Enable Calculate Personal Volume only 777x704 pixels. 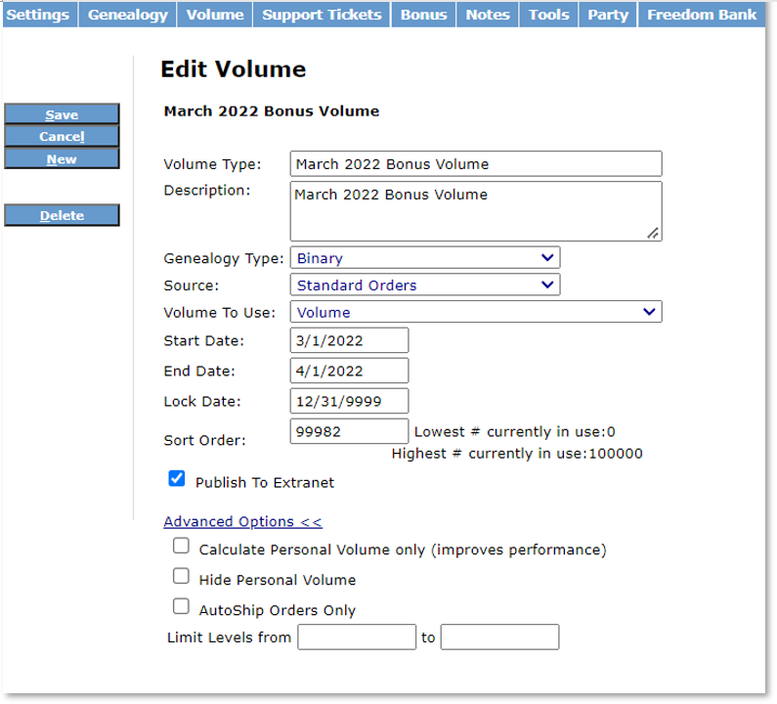[x=181, y=547]
